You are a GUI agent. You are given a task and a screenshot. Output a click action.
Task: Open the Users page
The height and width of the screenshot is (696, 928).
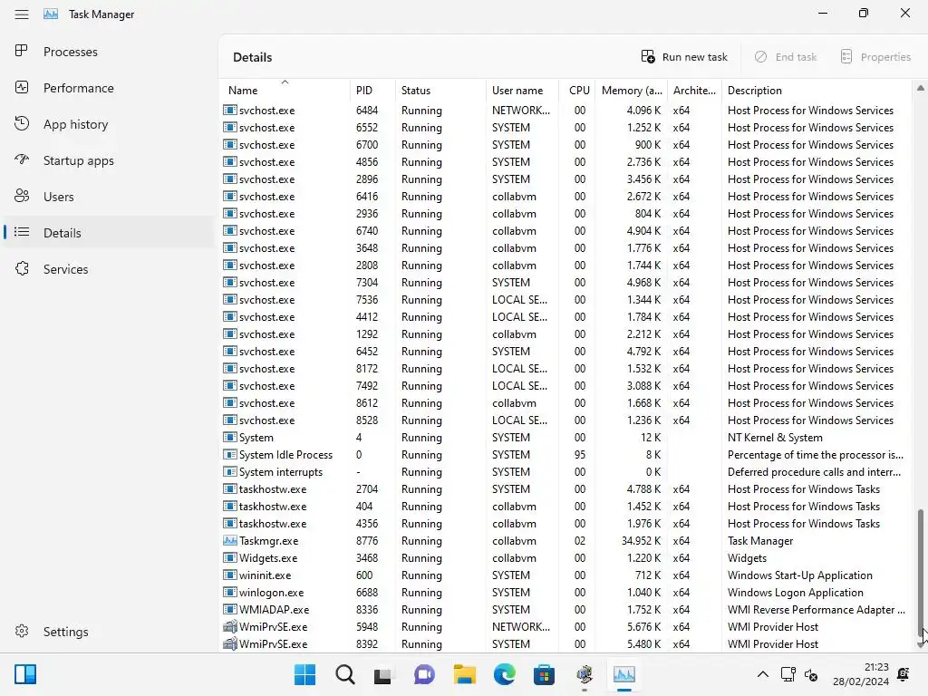pos(108,197)
